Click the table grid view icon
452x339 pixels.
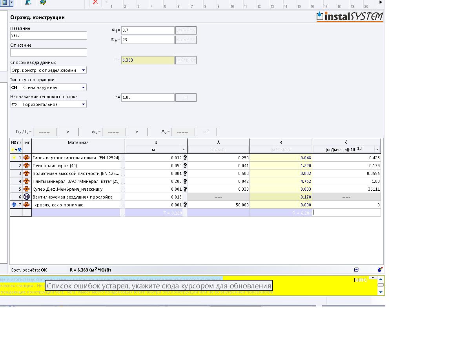click(5, 2)
